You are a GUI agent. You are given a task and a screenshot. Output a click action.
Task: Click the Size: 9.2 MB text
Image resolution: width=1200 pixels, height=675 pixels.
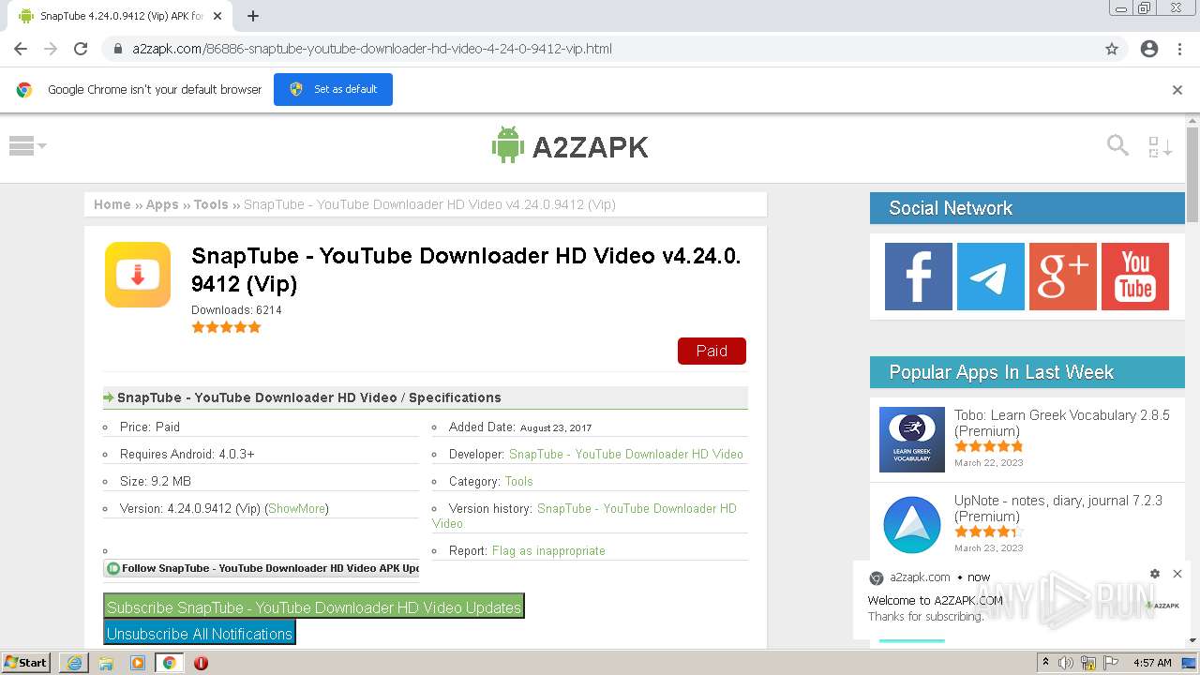156,481
